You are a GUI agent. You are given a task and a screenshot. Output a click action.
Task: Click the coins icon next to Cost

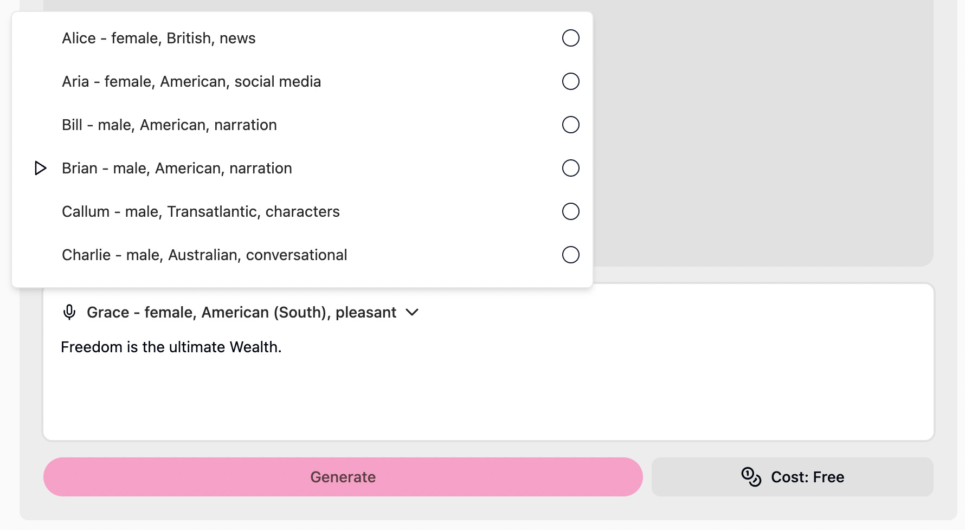751,477
